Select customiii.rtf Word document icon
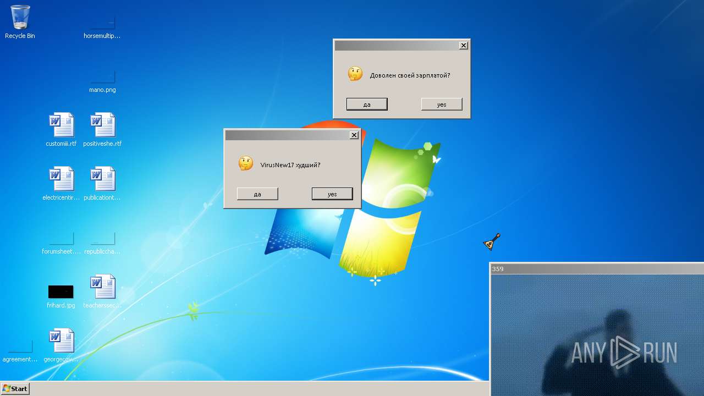704x396 pixels. [61, 130]
